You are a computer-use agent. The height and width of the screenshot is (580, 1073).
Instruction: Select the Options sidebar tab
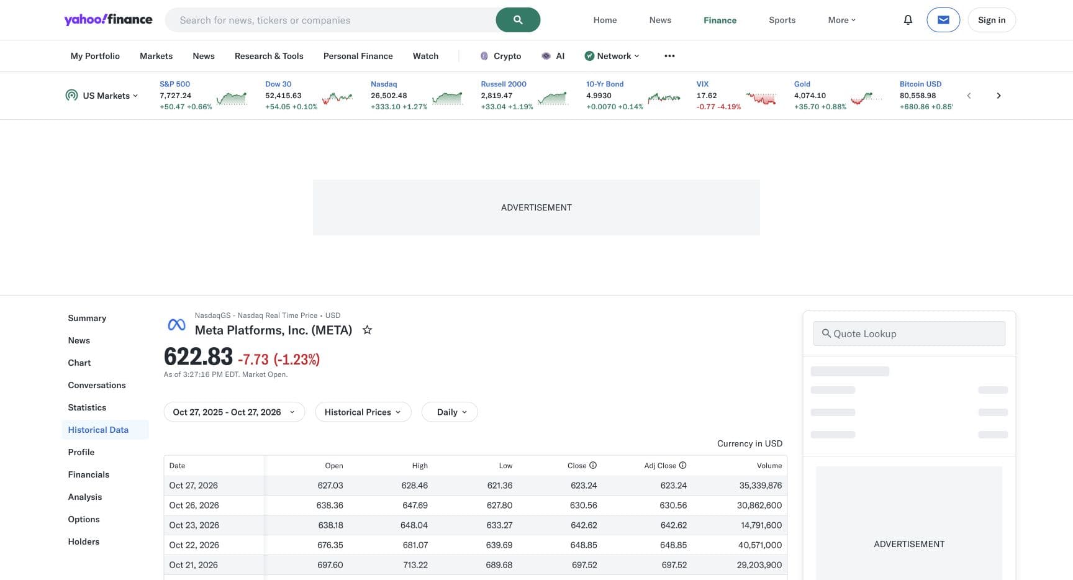(84, 519)
